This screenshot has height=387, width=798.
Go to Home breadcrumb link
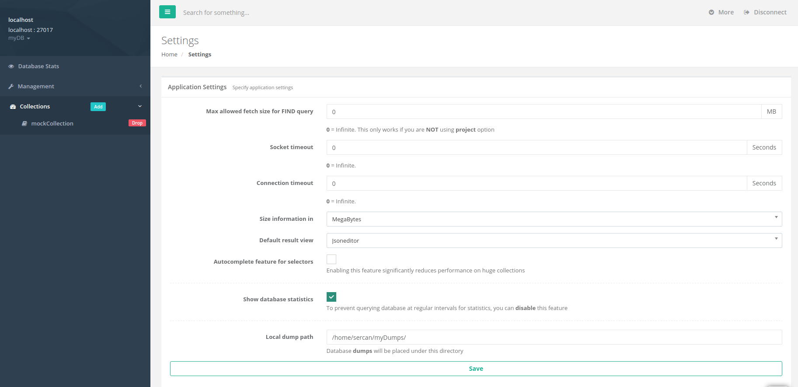pyautogui.click(x=169, y=54)
